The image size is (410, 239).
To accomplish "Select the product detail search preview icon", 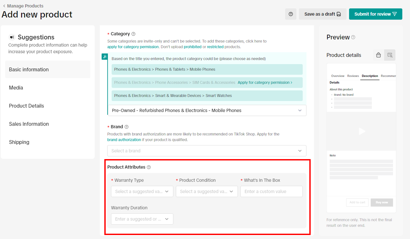I will click(390, 55).
